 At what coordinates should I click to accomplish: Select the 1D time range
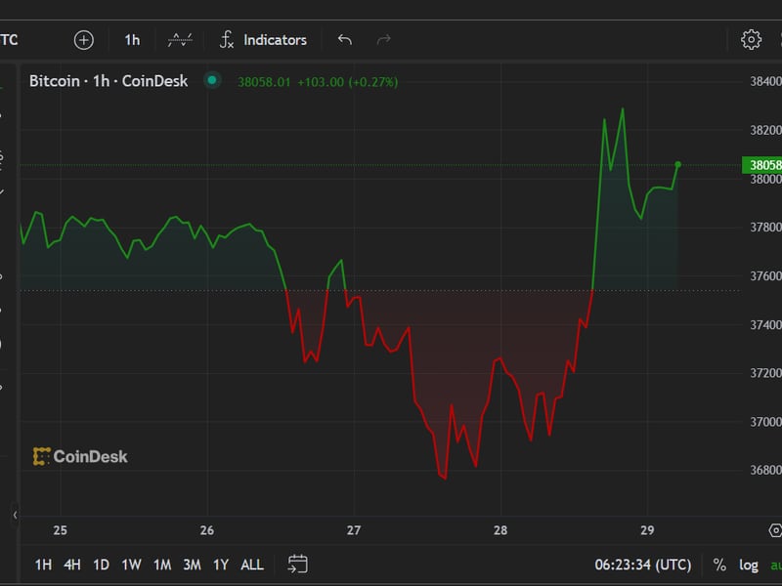coord(101,565)
